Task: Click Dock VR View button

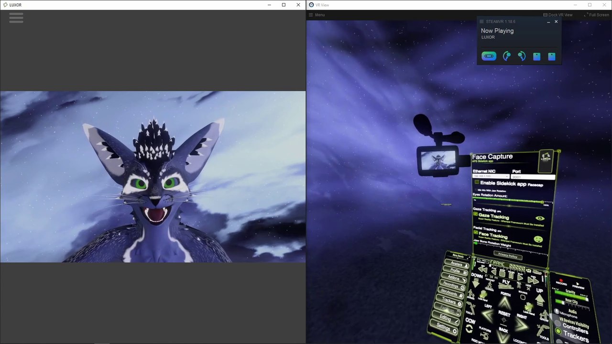Action: tap(557, 15)
